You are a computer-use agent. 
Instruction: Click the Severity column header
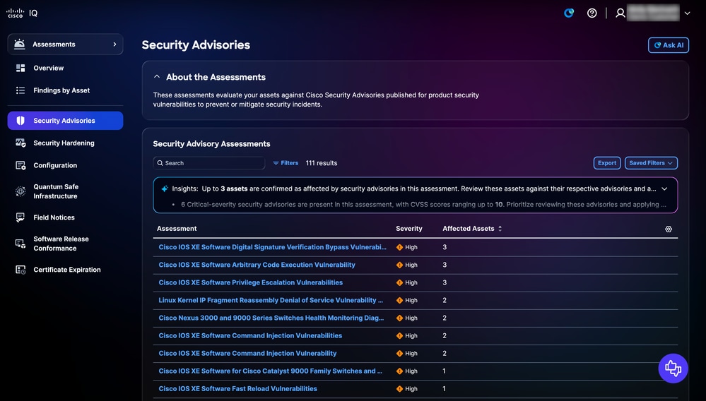click(x=409, y=229)
